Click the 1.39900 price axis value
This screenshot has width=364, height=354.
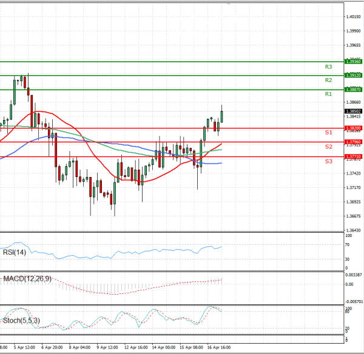(353, 31)
